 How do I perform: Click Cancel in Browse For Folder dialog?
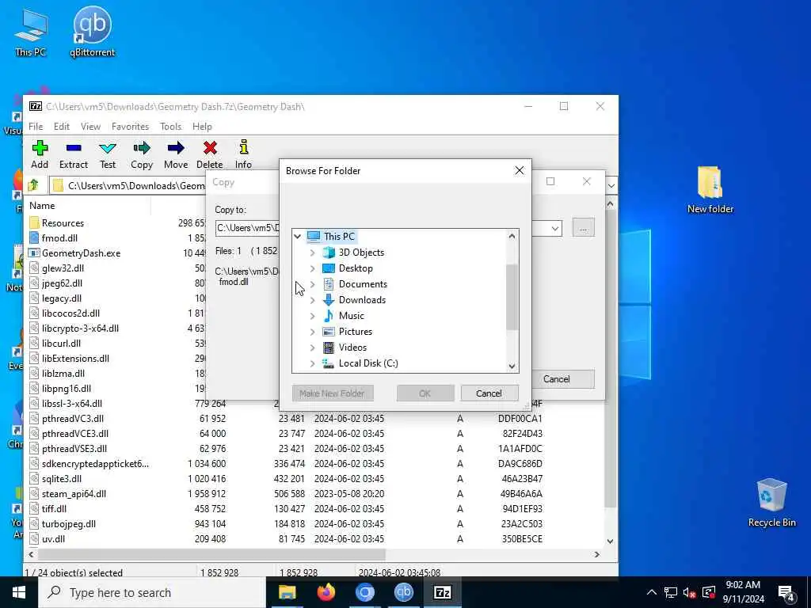(x=489, y=393)
